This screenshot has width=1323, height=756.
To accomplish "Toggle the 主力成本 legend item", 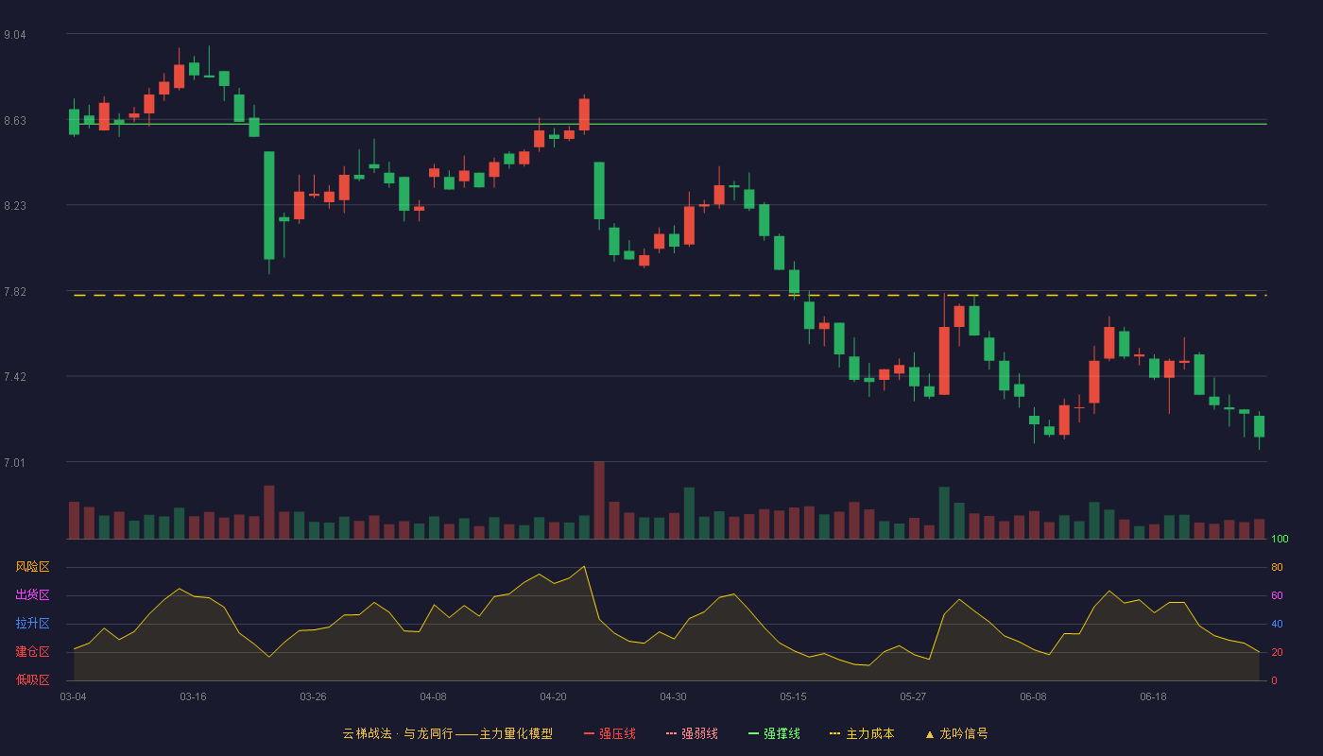I will pos(862,733).
